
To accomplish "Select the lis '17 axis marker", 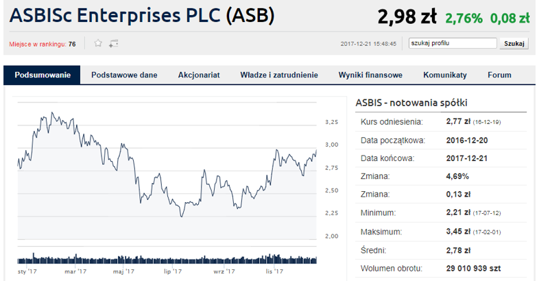I will [274, 271].
